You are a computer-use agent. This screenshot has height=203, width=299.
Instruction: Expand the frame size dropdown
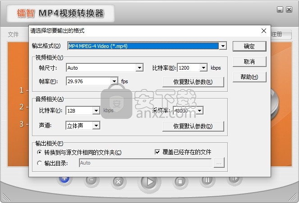pos(140,68)
